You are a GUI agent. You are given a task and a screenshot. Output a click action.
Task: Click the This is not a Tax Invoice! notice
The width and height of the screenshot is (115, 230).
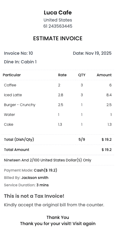[x=34, y=196]
